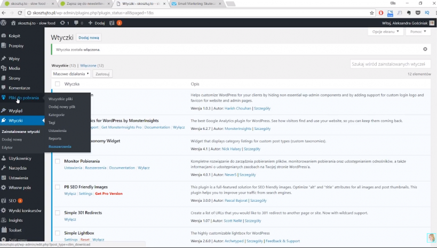Open Ustawienia in the flyout menu
This screenshot has height=248, width=437.
[x=58, y=131]
